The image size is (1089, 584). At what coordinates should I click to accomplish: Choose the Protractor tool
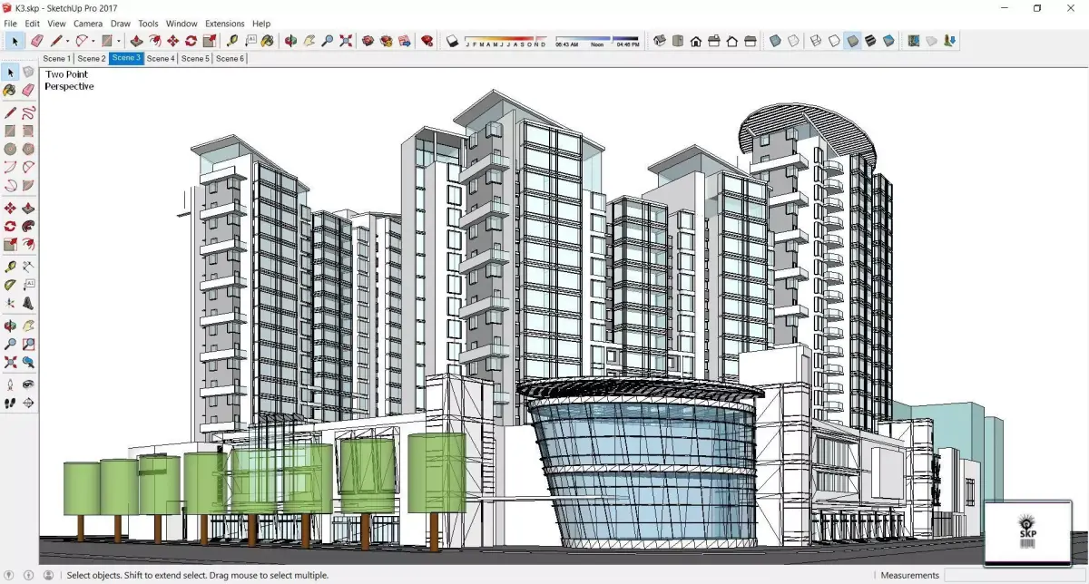pyautogui.click(x=10, y=284)
